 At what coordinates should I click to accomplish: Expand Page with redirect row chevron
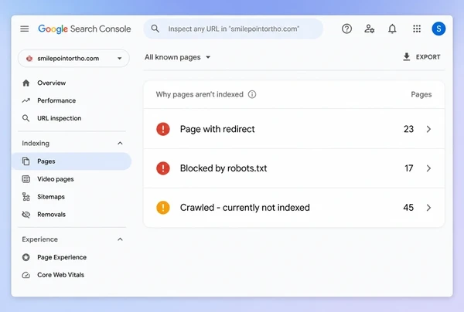click(428, 129)
